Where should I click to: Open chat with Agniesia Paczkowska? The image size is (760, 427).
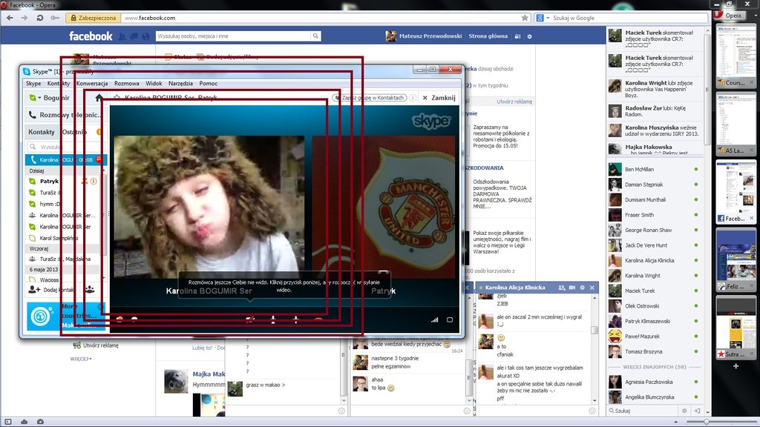pos(655,382)
